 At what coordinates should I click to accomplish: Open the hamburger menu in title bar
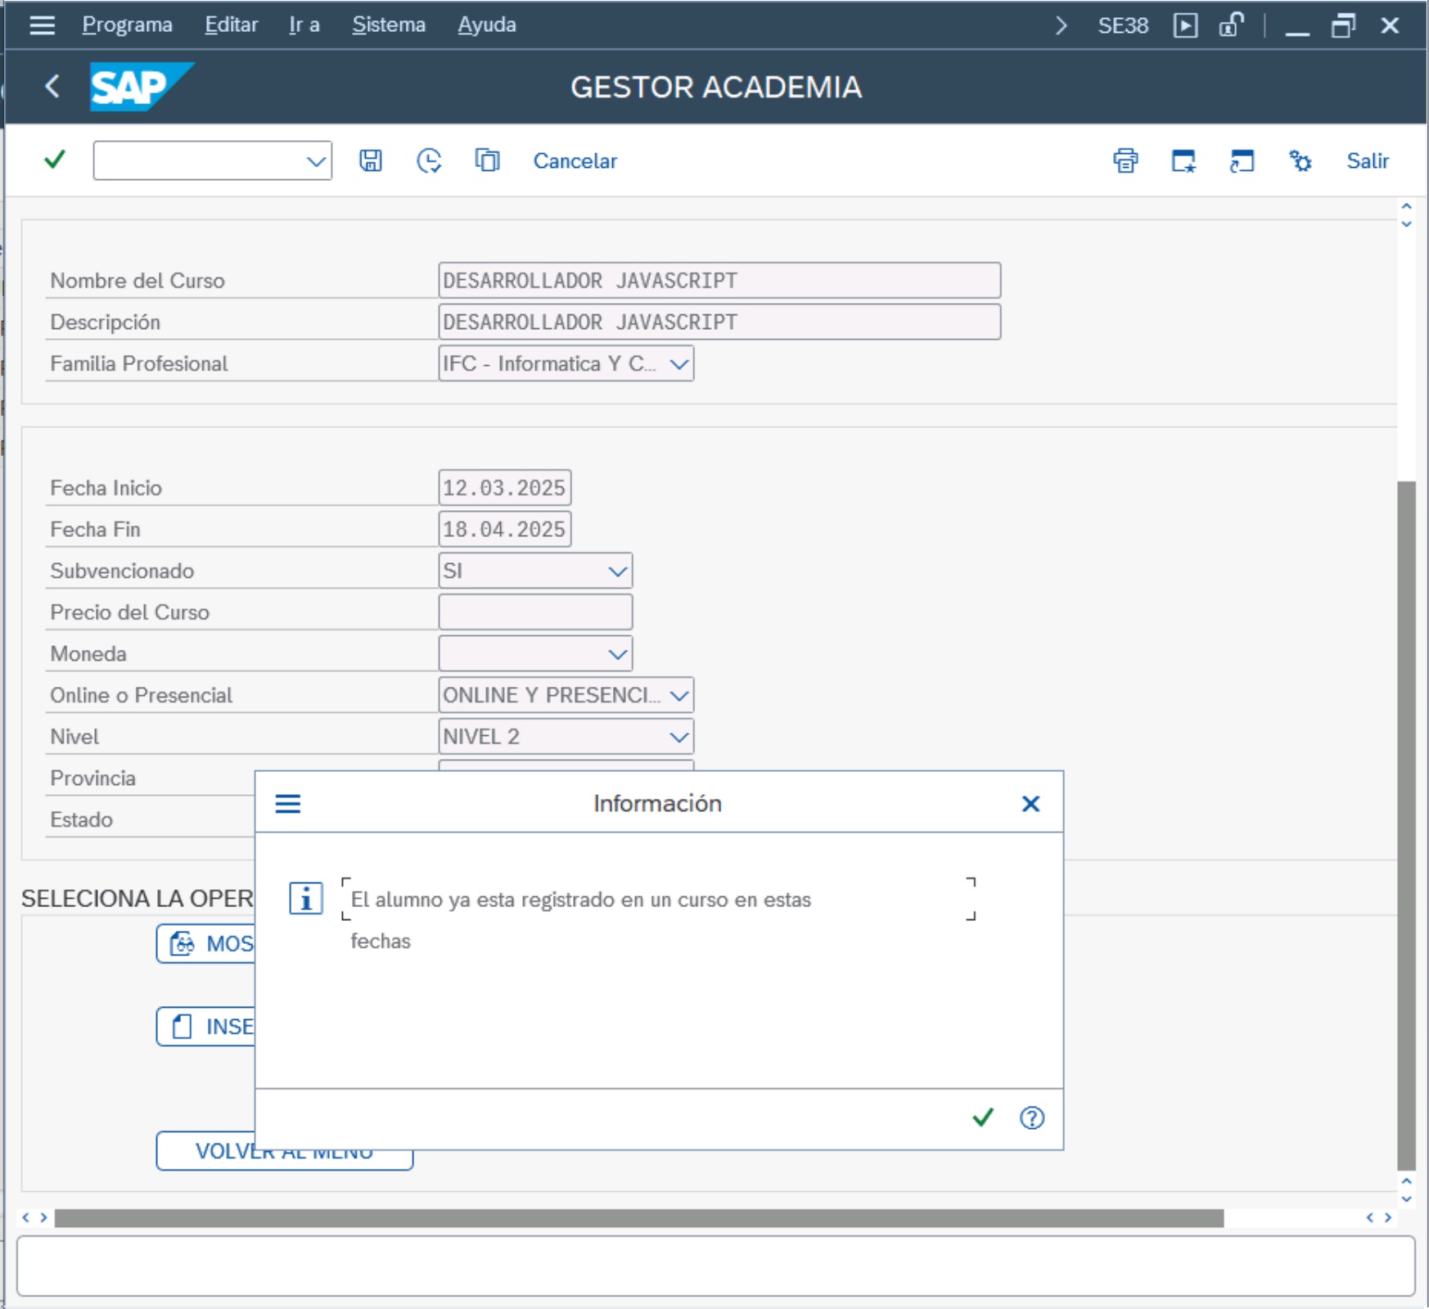(x=42, y=25)
